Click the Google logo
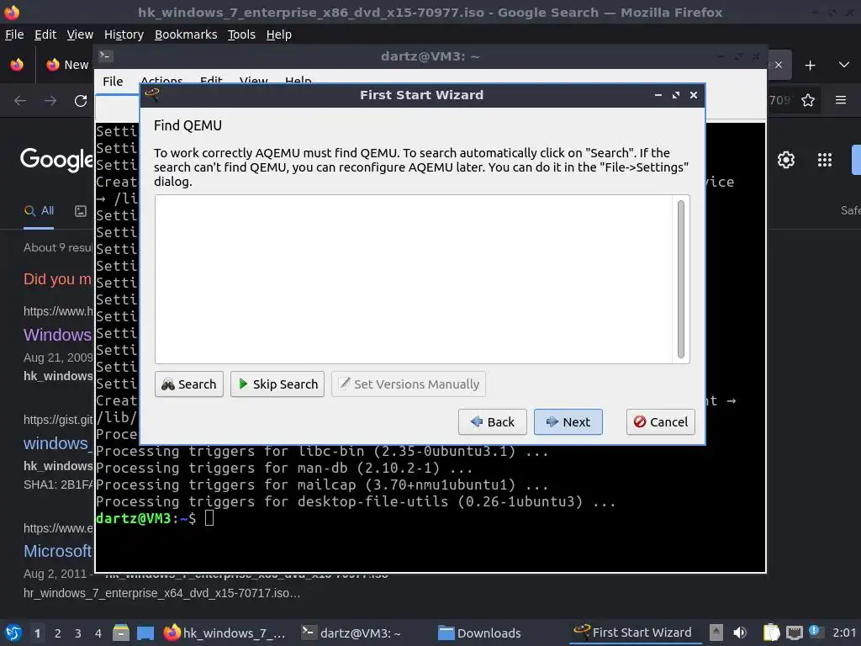The height and width of the screenshot is (646, 861). [x=57, y=160]
